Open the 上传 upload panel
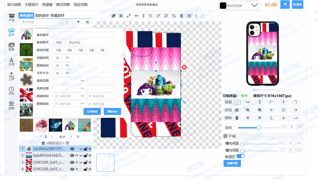The image size is (318, 179). pos(11,76)
